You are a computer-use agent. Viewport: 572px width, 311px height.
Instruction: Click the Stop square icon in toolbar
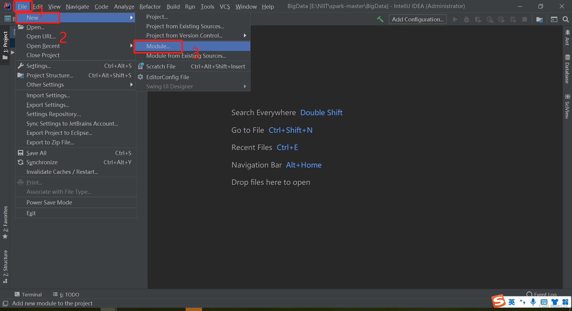click(x=525, y=19)
